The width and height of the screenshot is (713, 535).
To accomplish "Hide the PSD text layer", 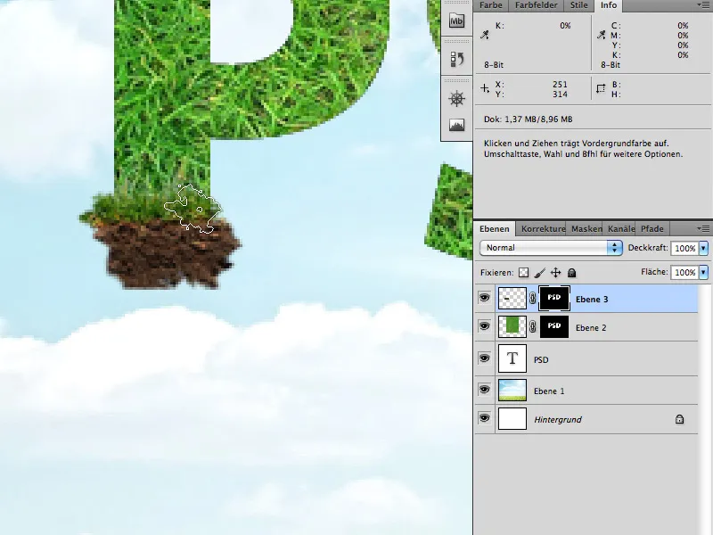I will [484, 358].
